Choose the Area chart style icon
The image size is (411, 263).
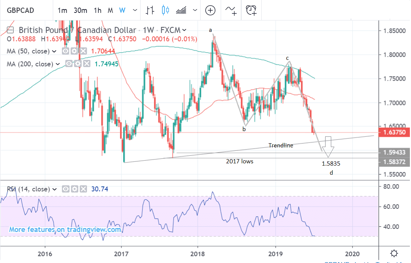click(182, 11)
